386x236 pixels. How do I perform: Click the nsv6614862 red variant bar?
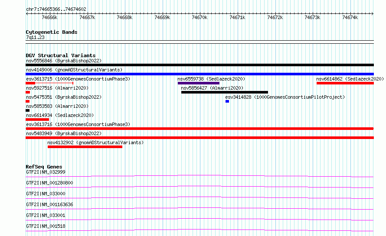click(345, 83)
